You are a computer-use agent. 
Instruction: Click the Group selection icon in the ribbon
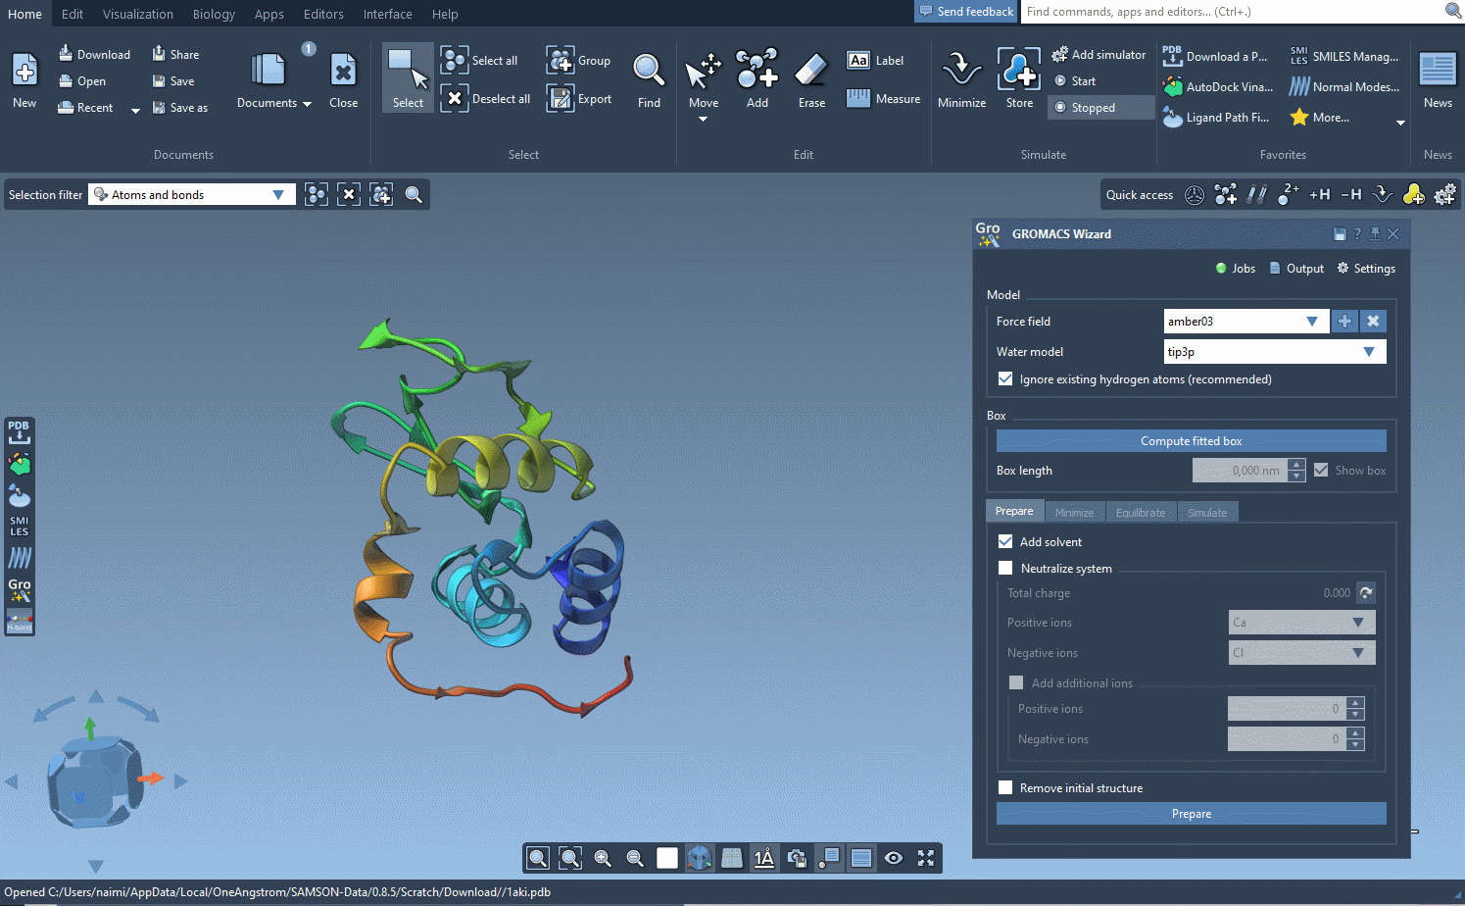click(x=578, y=61)
